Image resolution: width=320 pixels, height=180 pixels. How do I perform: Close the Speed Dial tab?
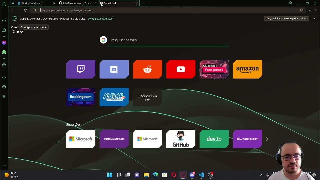click(136, 3)
